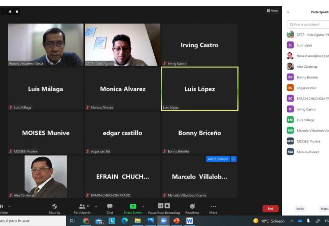Click the Share Screen icon
Screen dimensions: 329x226
[x=133, y=206]
